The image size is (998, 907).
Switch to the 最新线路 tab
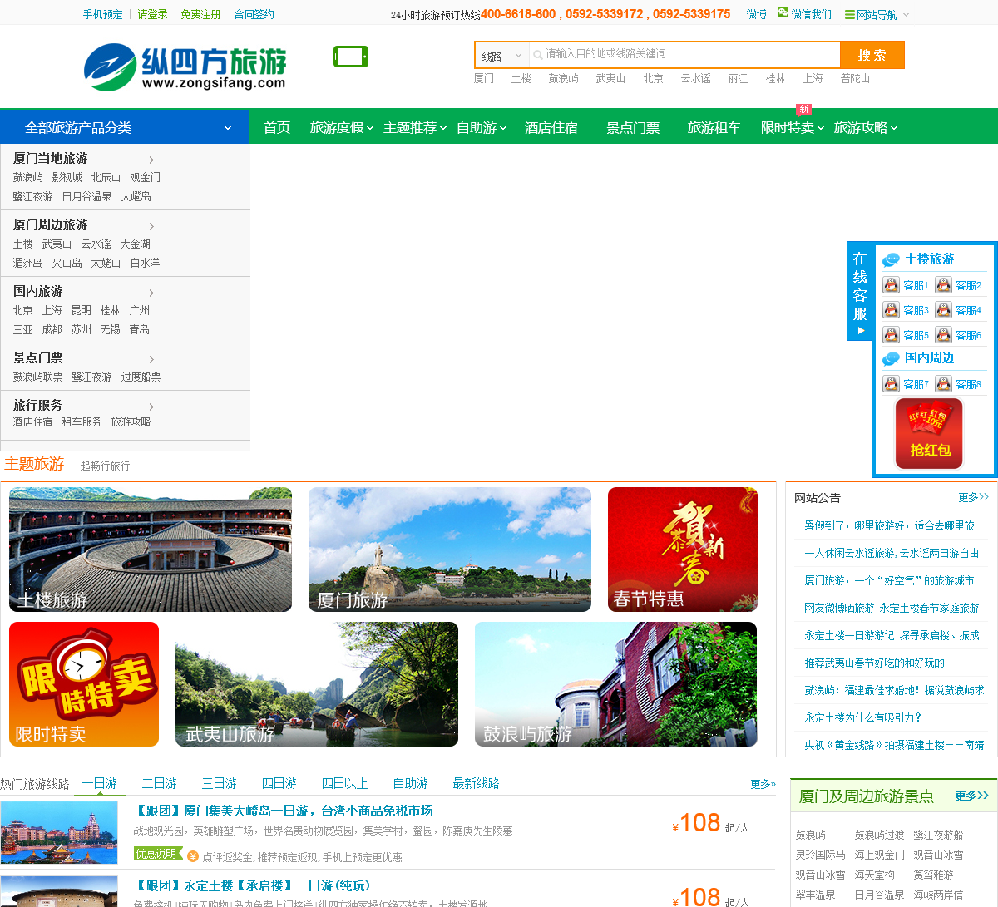pos(477,783)
